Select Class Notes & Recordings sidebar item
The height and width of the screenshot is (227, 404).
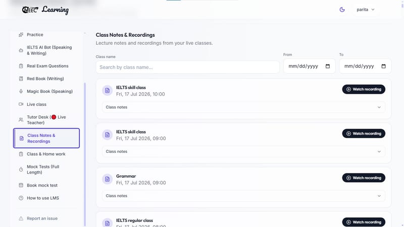[x=46, y=138]
